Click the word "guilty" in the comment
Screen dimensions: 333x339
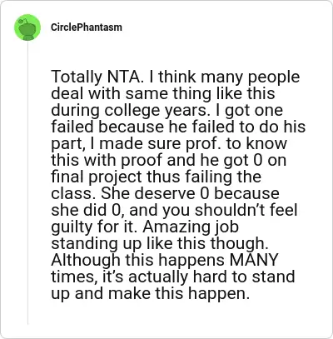coord(72,227)
